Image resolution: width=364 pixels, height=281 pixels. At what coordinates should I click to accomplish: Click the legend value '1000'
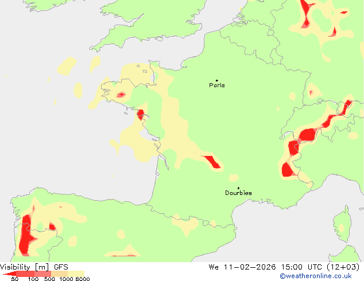(67, 279)
